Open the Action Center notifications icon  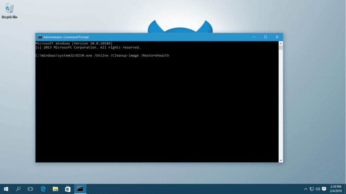click(324, 189)
